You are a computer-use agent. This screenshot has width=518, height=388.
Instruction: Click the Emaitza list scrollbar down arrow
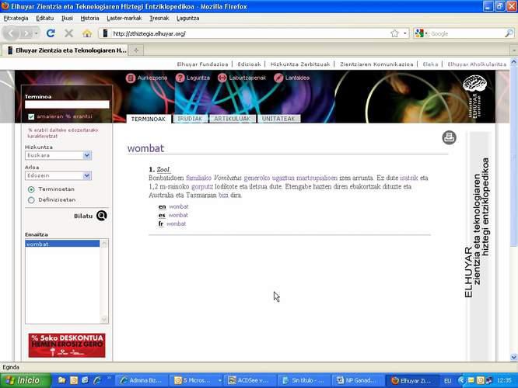[x=104, y=319]
